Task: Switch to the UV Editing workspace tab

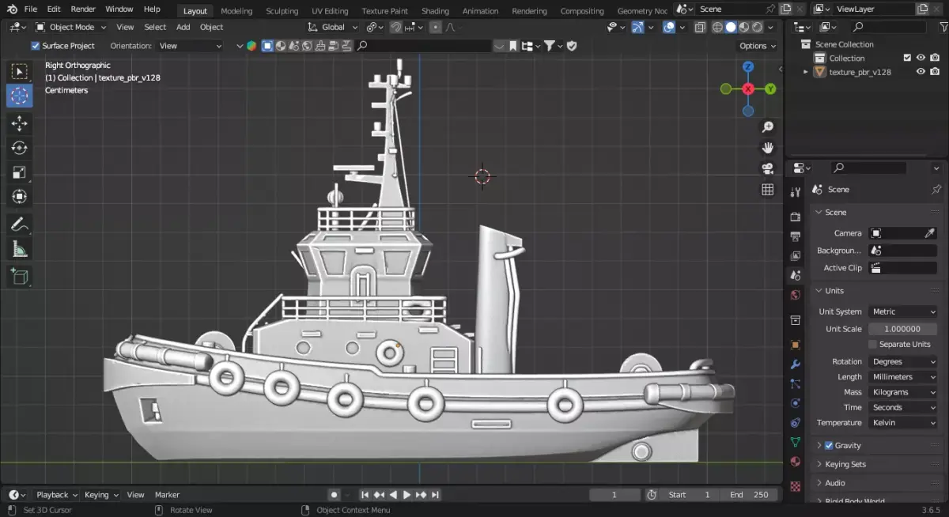Action: click(330, 11)
